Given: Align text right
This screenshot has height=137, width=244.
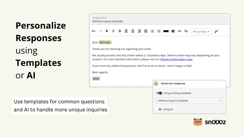Looking at the screenshot, I should [x=139, y=31].
